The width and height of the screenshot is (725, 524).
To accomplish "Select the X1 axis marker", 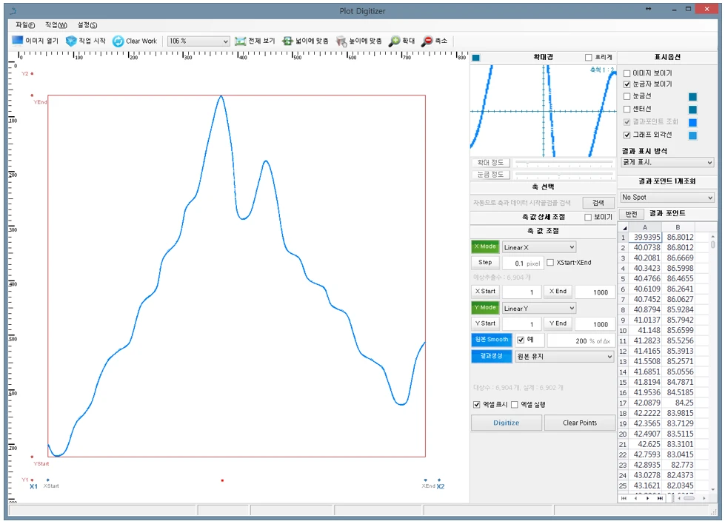I will tap(33, 486).
